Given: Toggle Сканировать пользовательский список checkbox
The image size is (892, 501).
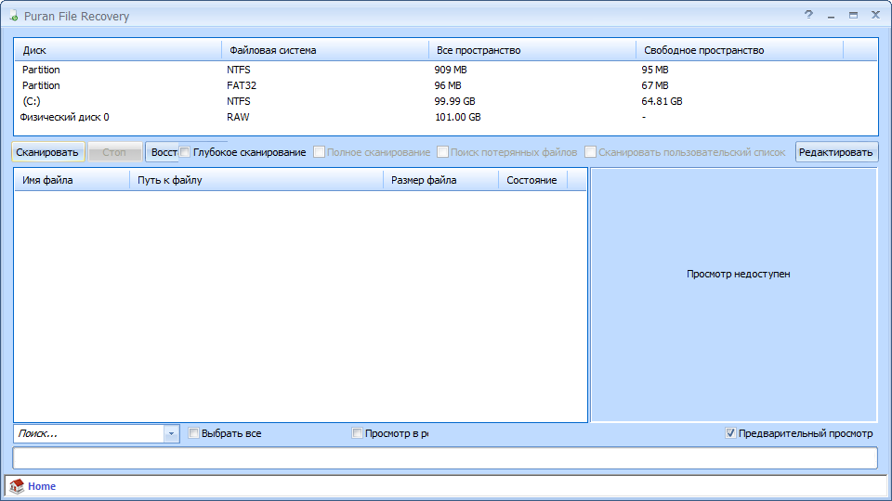Looking at the screenshot, I should point(591,152).
